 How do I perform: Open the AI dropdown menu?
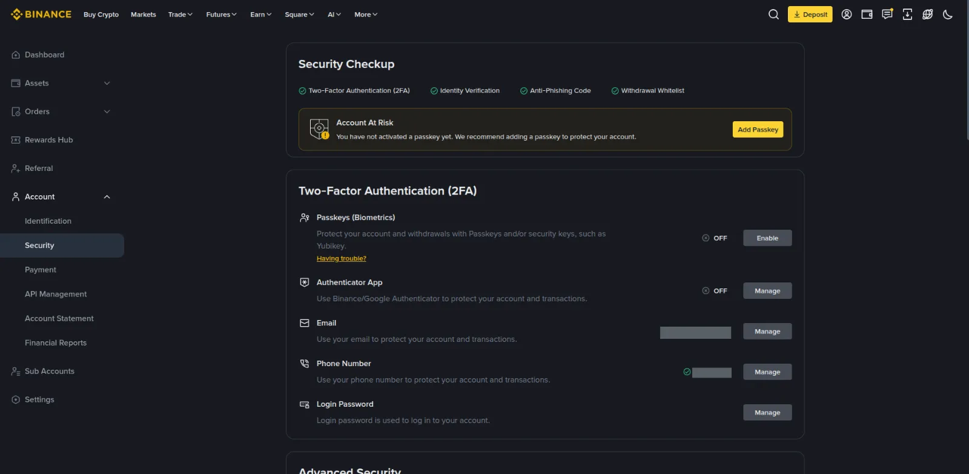(x=334, y=15)
